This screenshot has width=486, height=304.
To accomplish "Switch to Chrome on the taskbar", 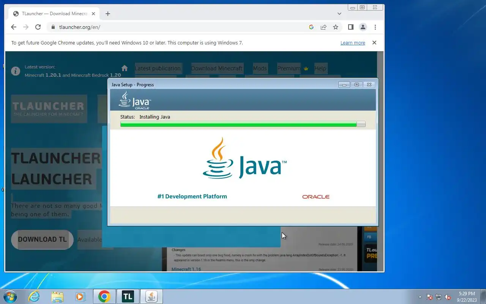I will [104, 296].
